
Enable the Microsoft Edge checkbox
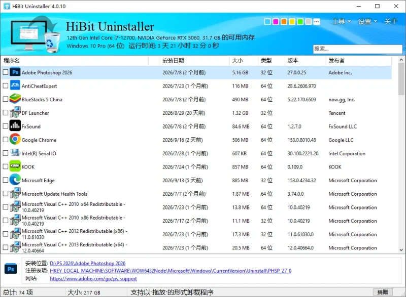tap(6, 180)
